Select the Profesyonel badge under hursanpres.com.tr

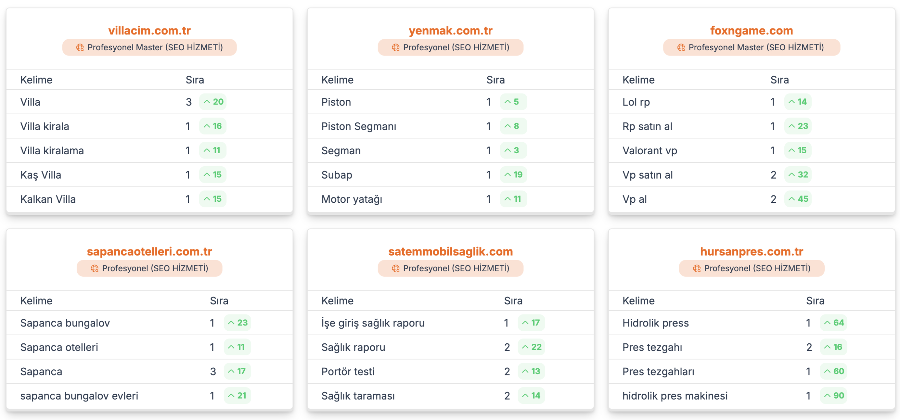click(752, 269)
